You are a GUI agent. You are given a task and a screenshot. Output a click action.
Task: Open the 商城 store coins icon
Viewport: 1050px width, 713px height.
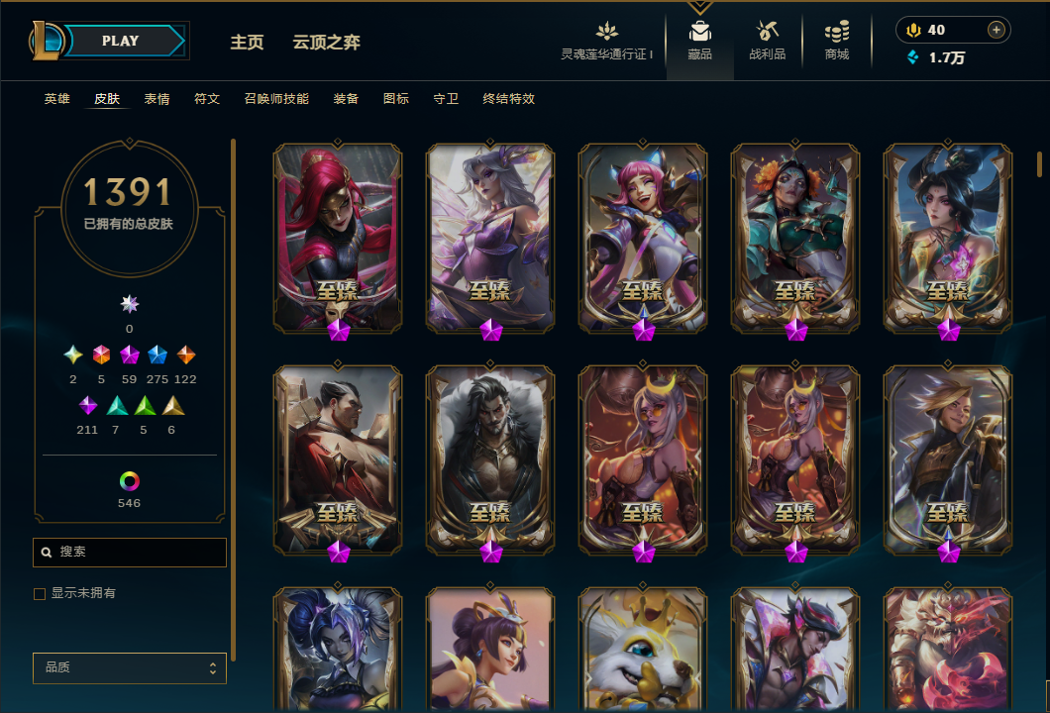pos(837,31)
